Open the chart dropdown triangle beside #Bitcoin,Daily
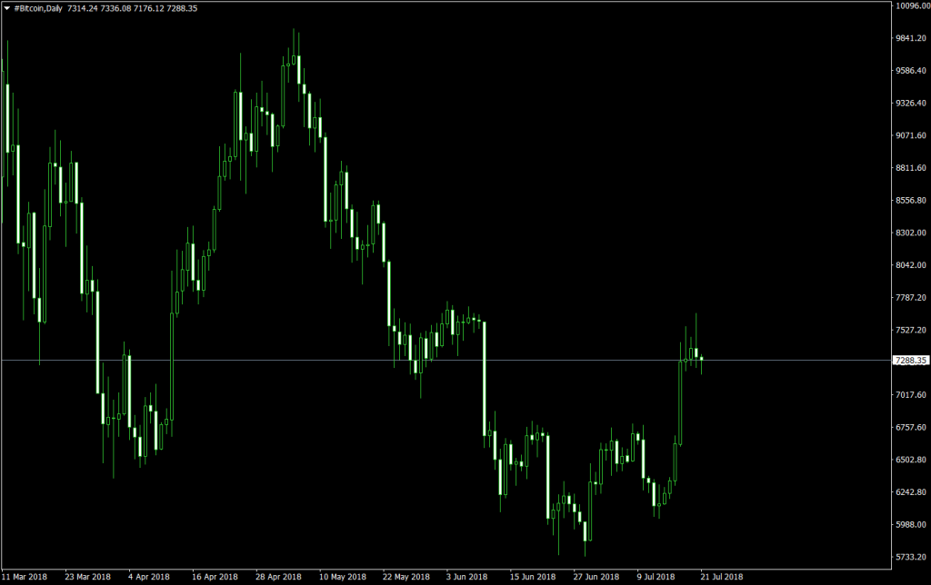 tap(7, 8)
